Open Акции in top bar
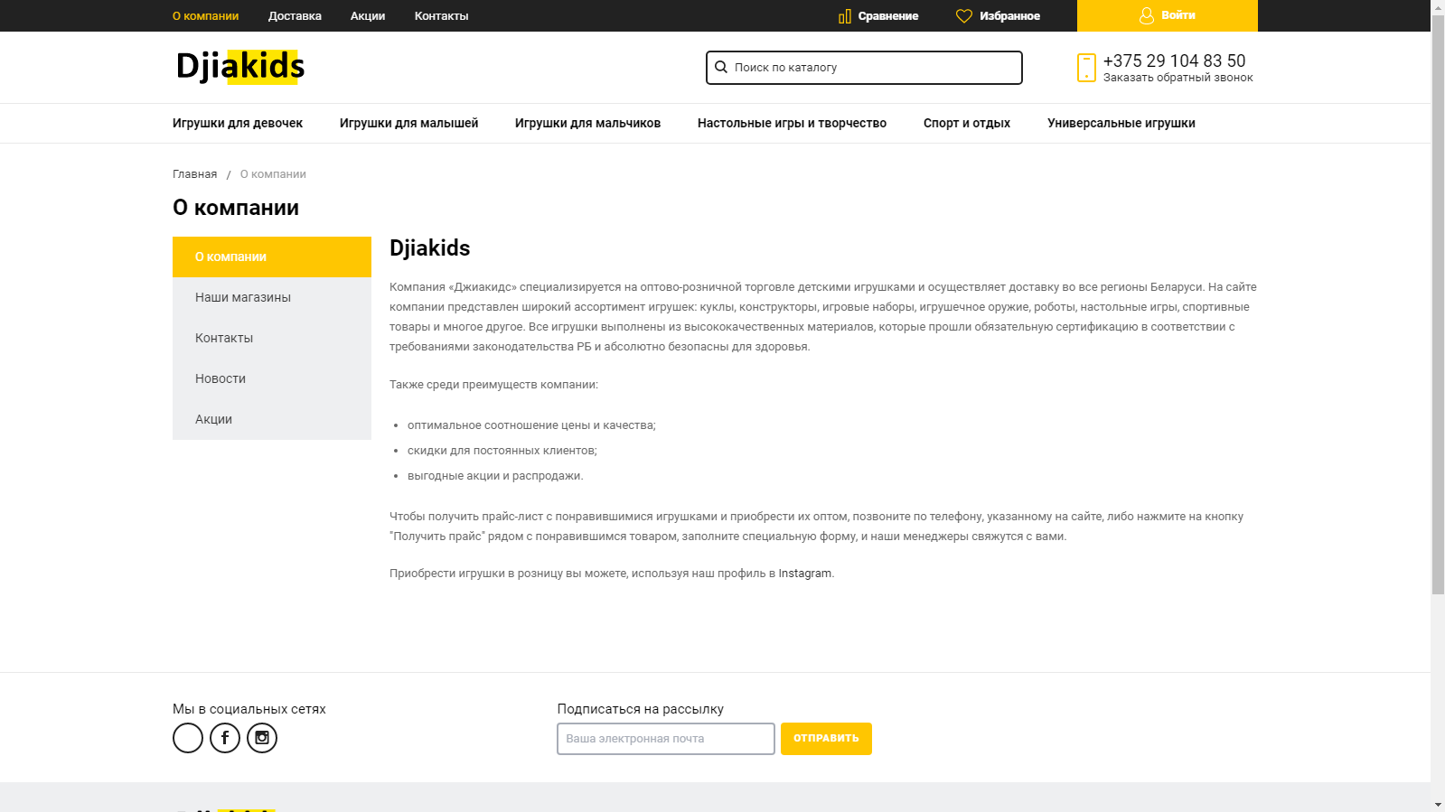The width and height of the screenshot is (1445, 812). (368, 16)
